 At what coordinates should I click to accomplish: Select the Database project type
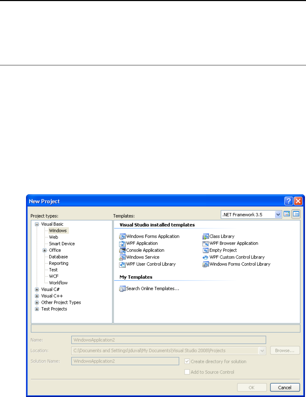pos(58,257)
